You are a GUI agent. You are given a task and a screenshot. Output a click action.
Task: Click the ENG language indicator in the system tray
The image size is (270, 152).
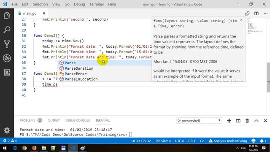click(x=243, y=148)
